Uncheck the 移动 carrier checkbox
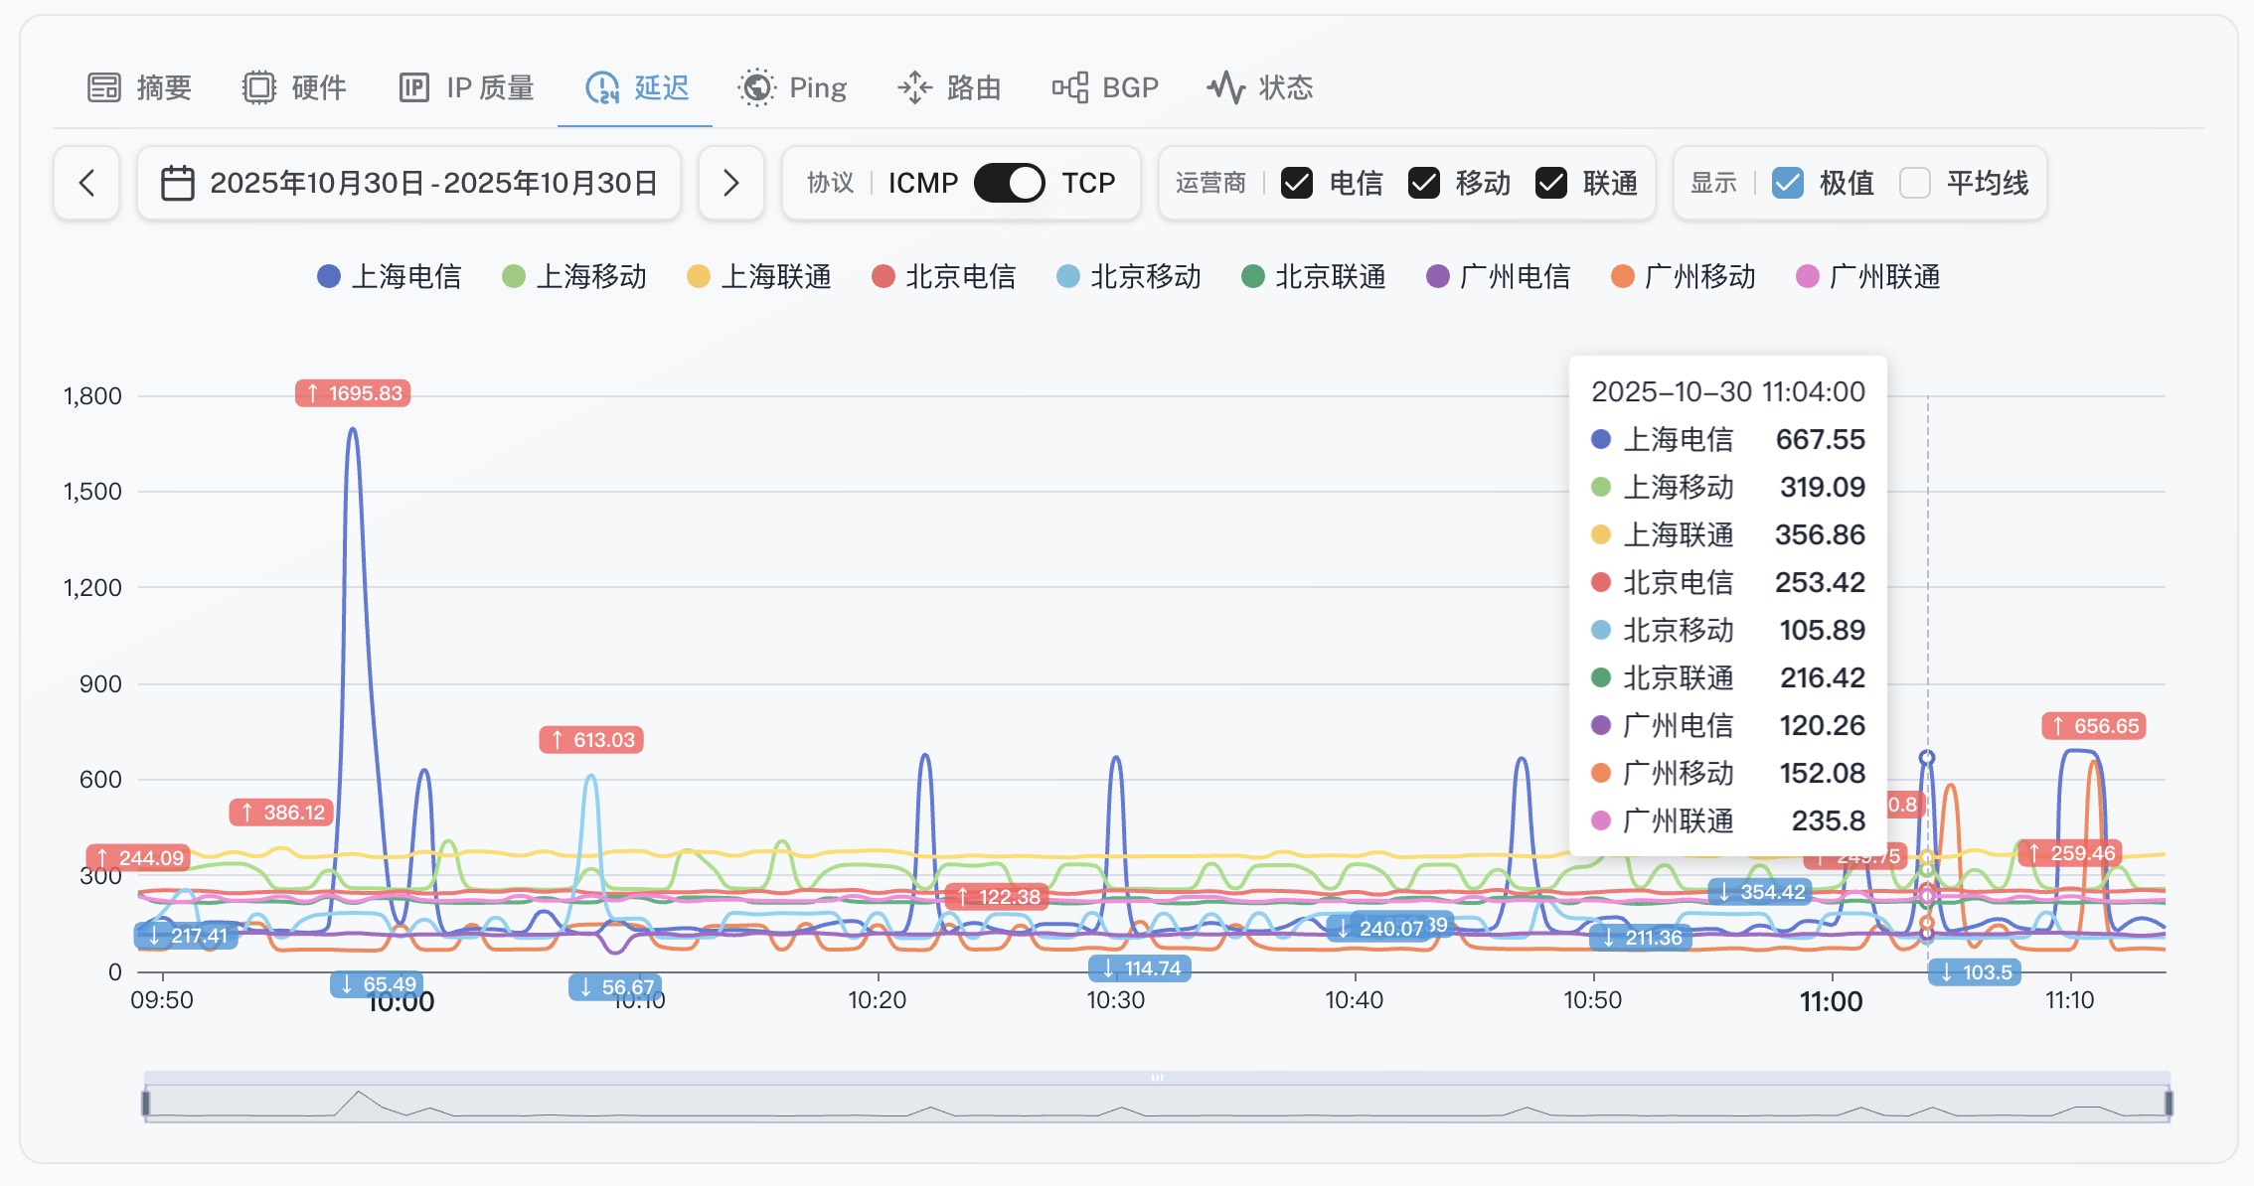The height and width of the screenshot is (1186, 2254). (1424, 183)
